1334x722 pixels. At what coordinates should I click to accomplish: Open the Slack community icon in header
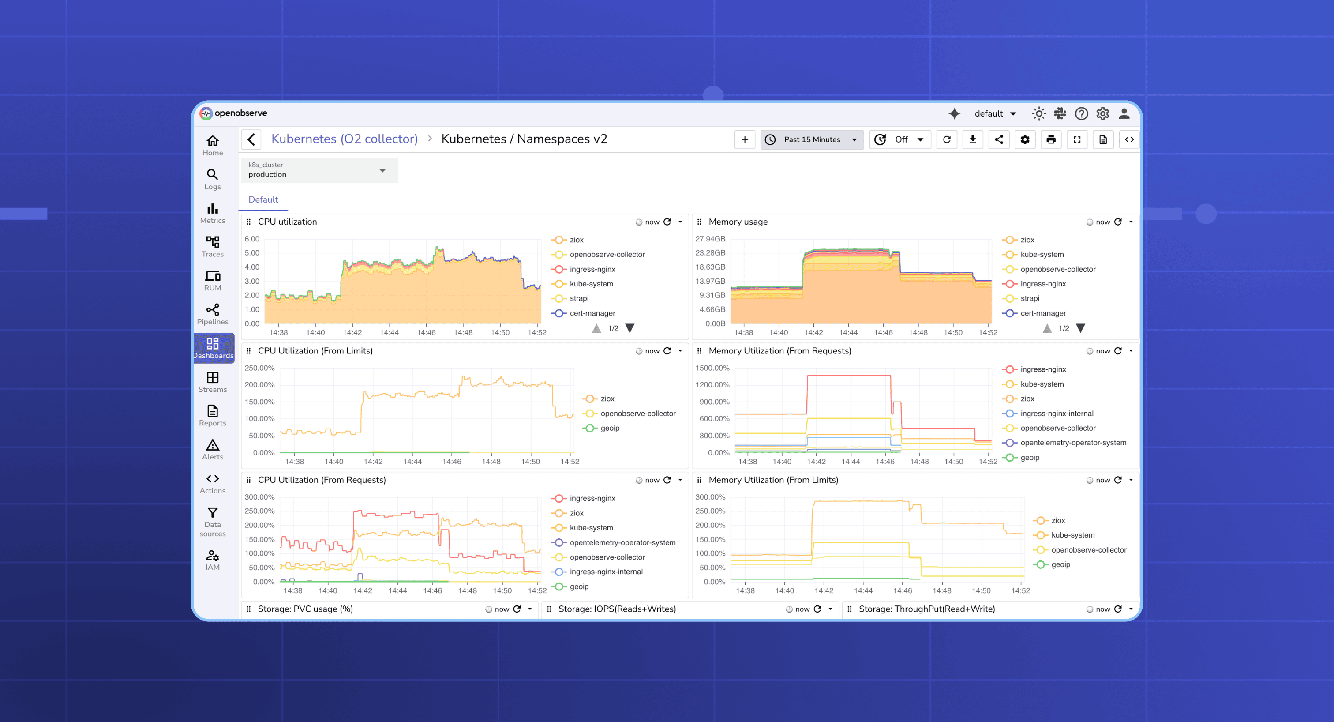[1060, 113]
